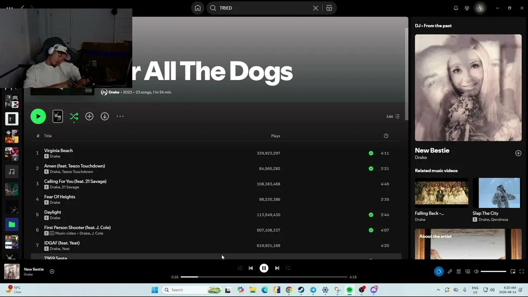Screen dimensions: 528x297
Task: Mute the player volume
Action: [476, 271]
